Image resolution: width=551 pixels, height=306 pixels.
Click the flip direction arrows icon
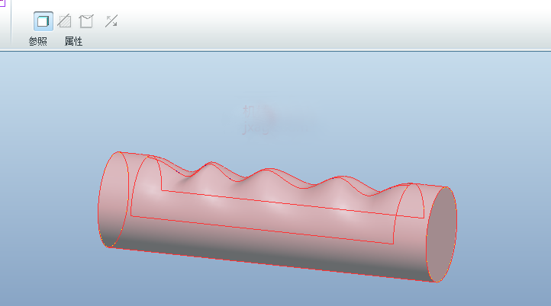[111, 21]
